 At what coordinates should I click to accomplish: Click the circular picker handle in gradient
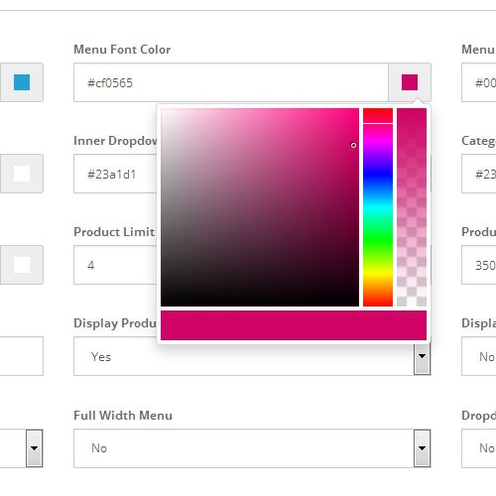tap(353, 145)
